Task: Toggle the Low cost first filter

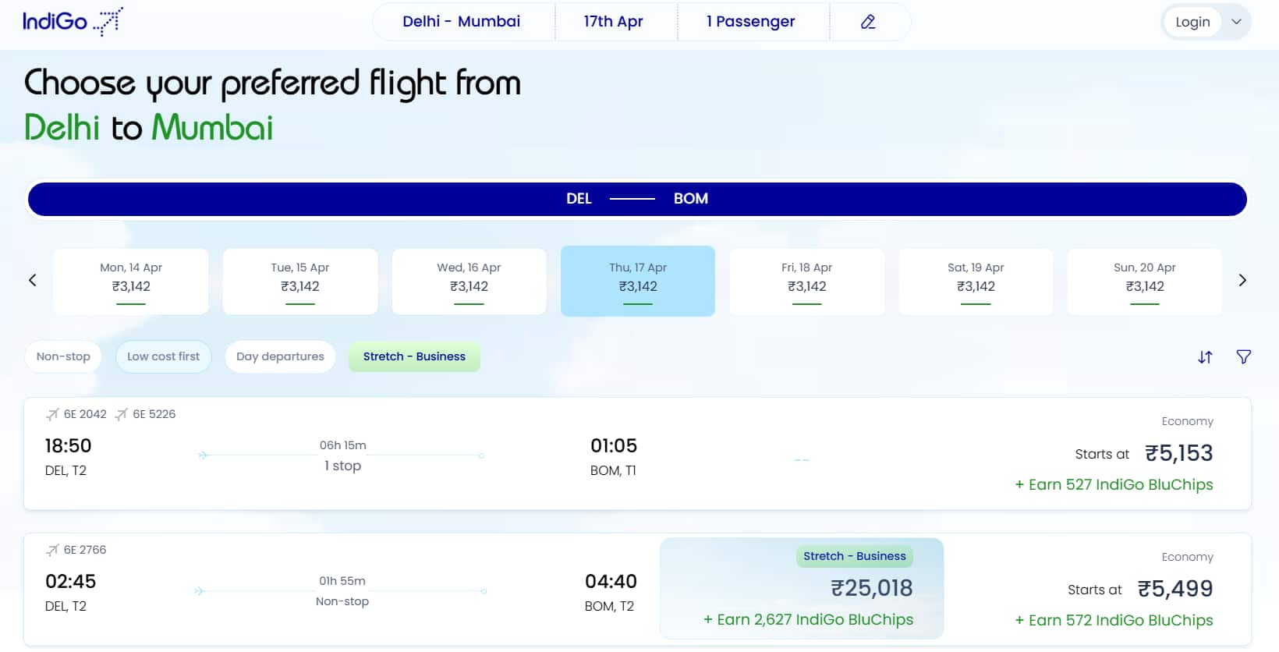Action: point(164,356)
